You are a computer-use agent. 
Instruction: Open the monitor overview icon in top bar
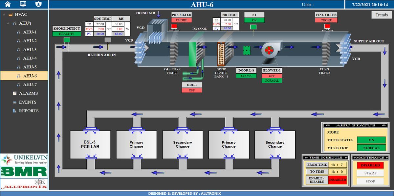23,4
